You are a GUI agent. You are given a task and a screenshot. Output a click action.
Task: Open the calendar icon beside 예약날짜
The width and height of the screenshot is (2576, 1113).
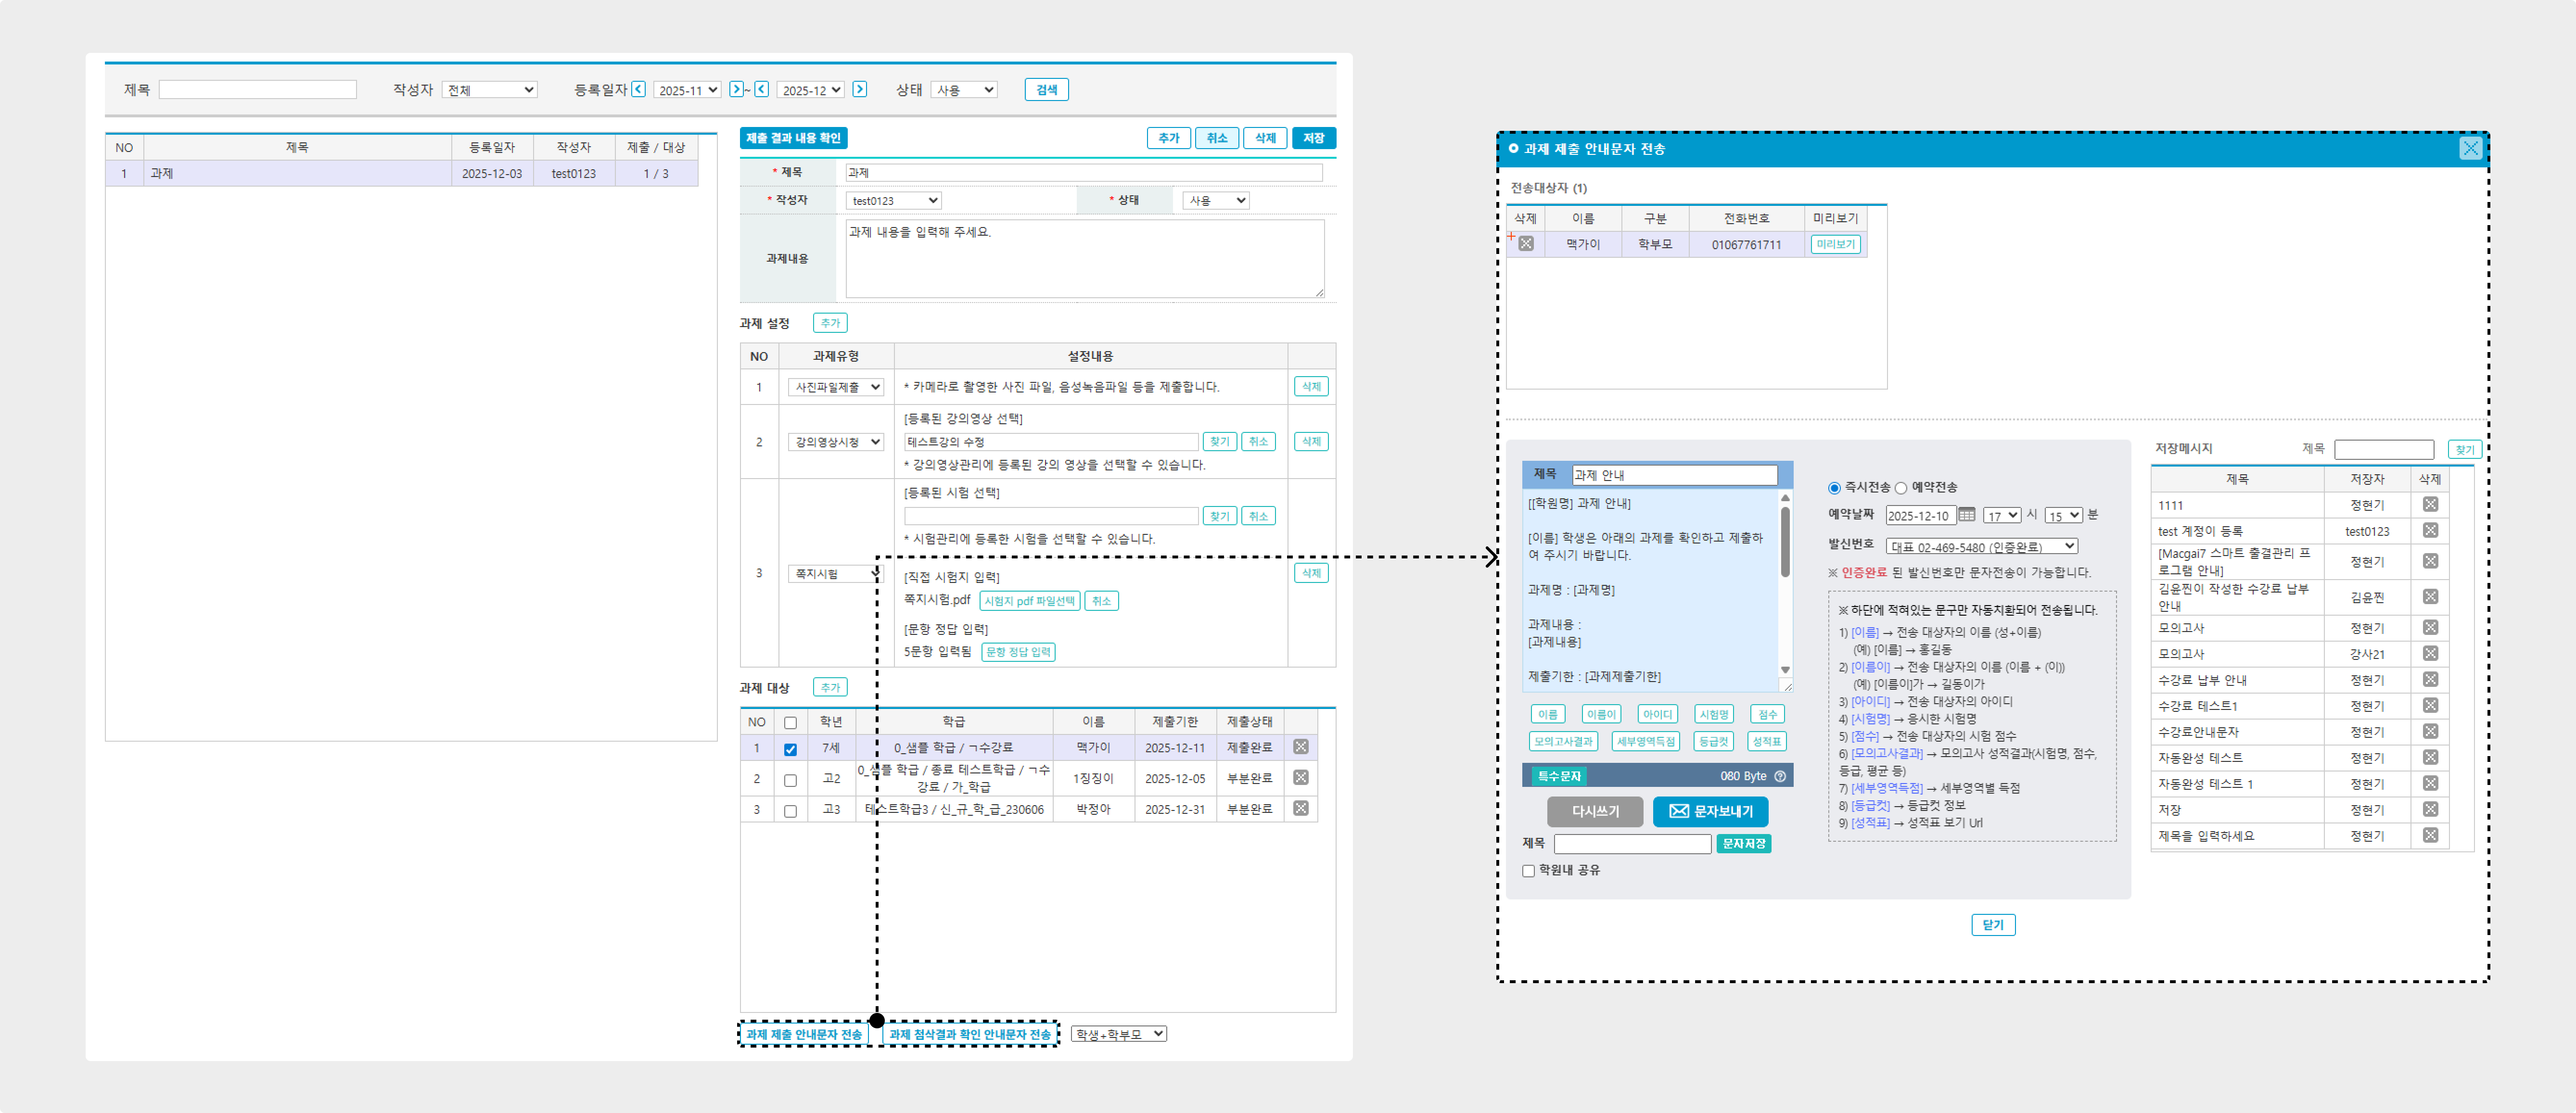coord(1966,515)
